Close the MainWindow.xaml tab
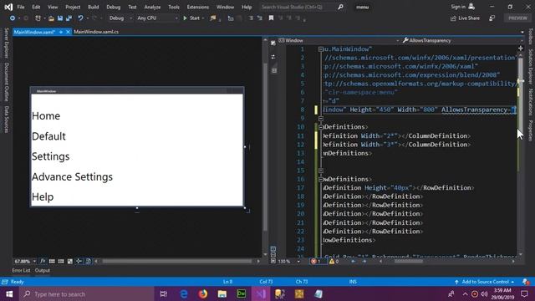This screenshot has height=301, width=535. [68, 32]
